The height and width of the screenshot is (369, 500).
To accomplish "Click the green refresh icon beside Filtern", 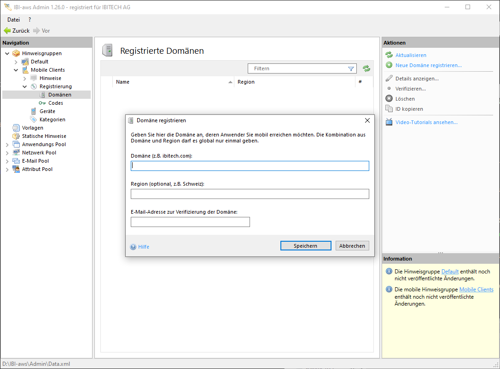I will (x=366, y=68).
